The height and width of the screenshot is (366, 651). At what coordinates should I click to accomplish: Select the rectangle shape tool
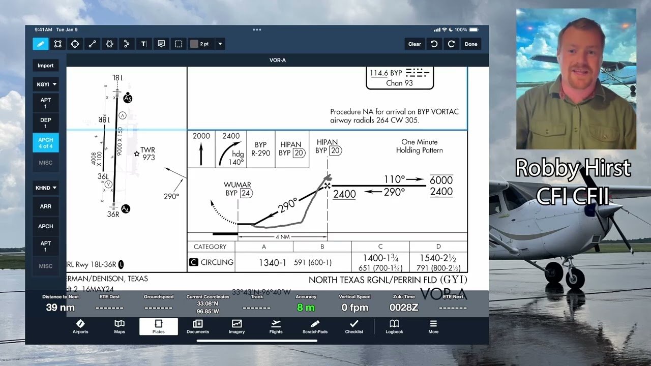tap(58, 44)
